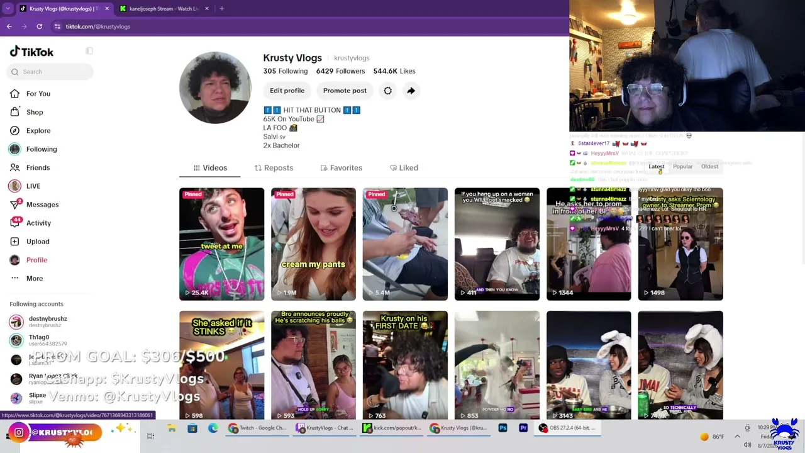
Task: Open pinned video 'tweet at me'
Action: pyautogui.click(x=222, y=244)
